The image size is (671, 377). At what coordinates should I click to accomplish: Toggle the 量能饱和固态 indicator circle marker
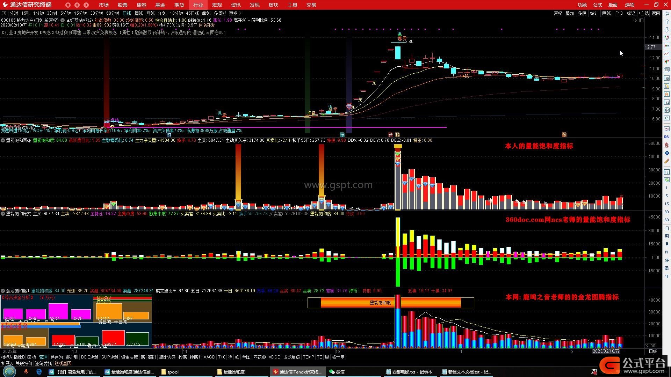click(3, 140)
